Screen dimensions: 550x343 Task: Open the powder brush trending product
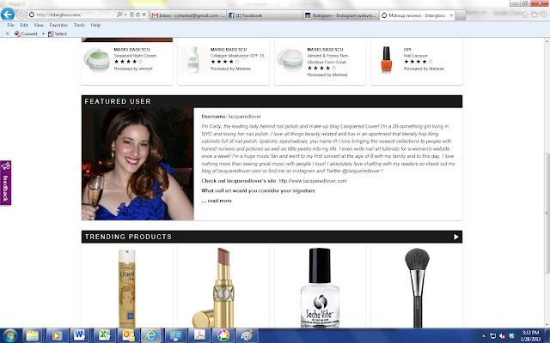(x=417, y=288)
